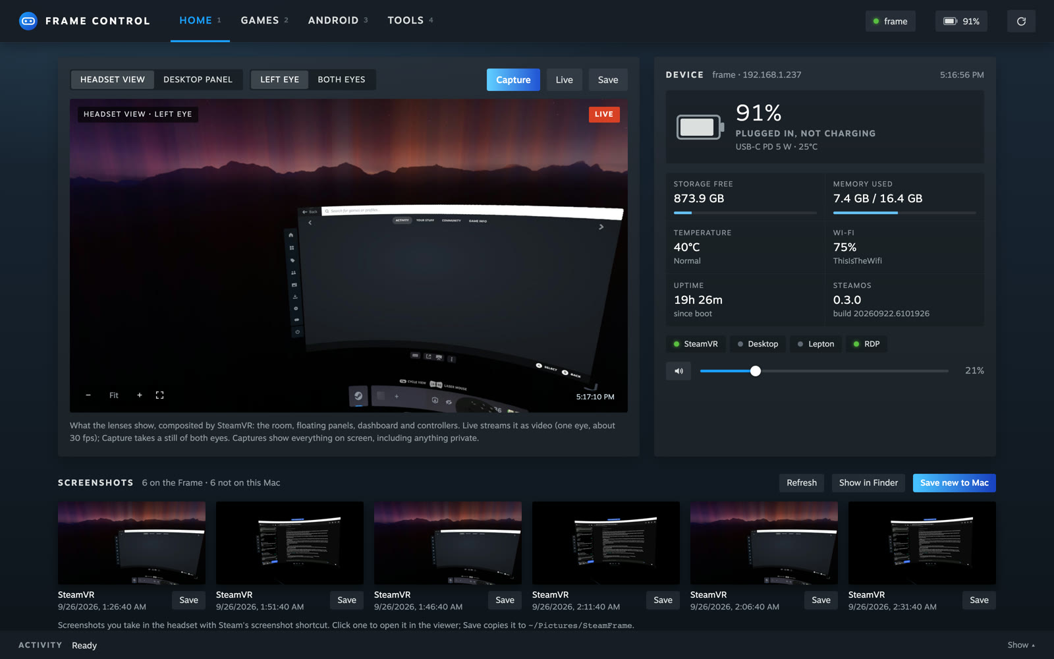Open the Games tab
Image resolution: width=1054 pixels, height=659 pixels.
[x=264, y=20]
